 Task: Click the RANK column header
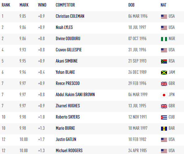pyautogui.click(x=6, y=5)
